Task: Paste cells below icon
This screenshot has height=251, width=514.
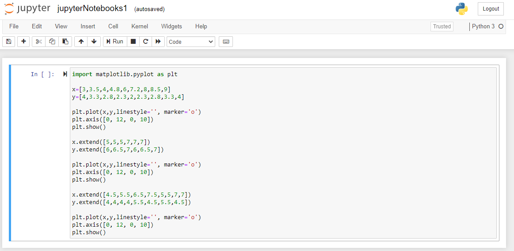Action: tap(65, 42)
